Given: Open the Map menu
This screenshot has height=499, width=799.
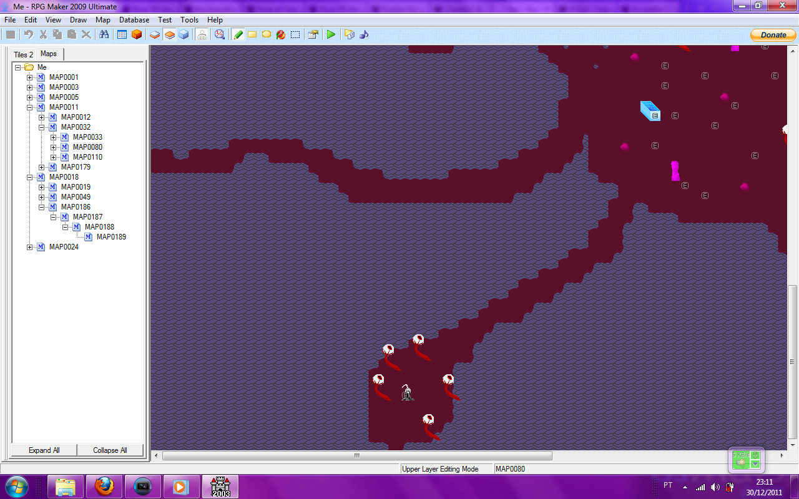Looking at the screenshot, I should tap(103, 20).
